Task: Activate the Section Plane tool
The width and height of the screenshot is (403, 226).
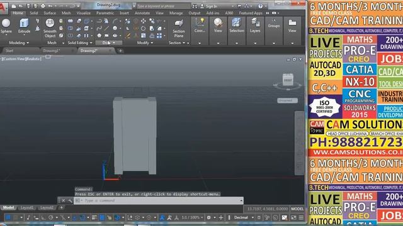Action: (179, 28)
